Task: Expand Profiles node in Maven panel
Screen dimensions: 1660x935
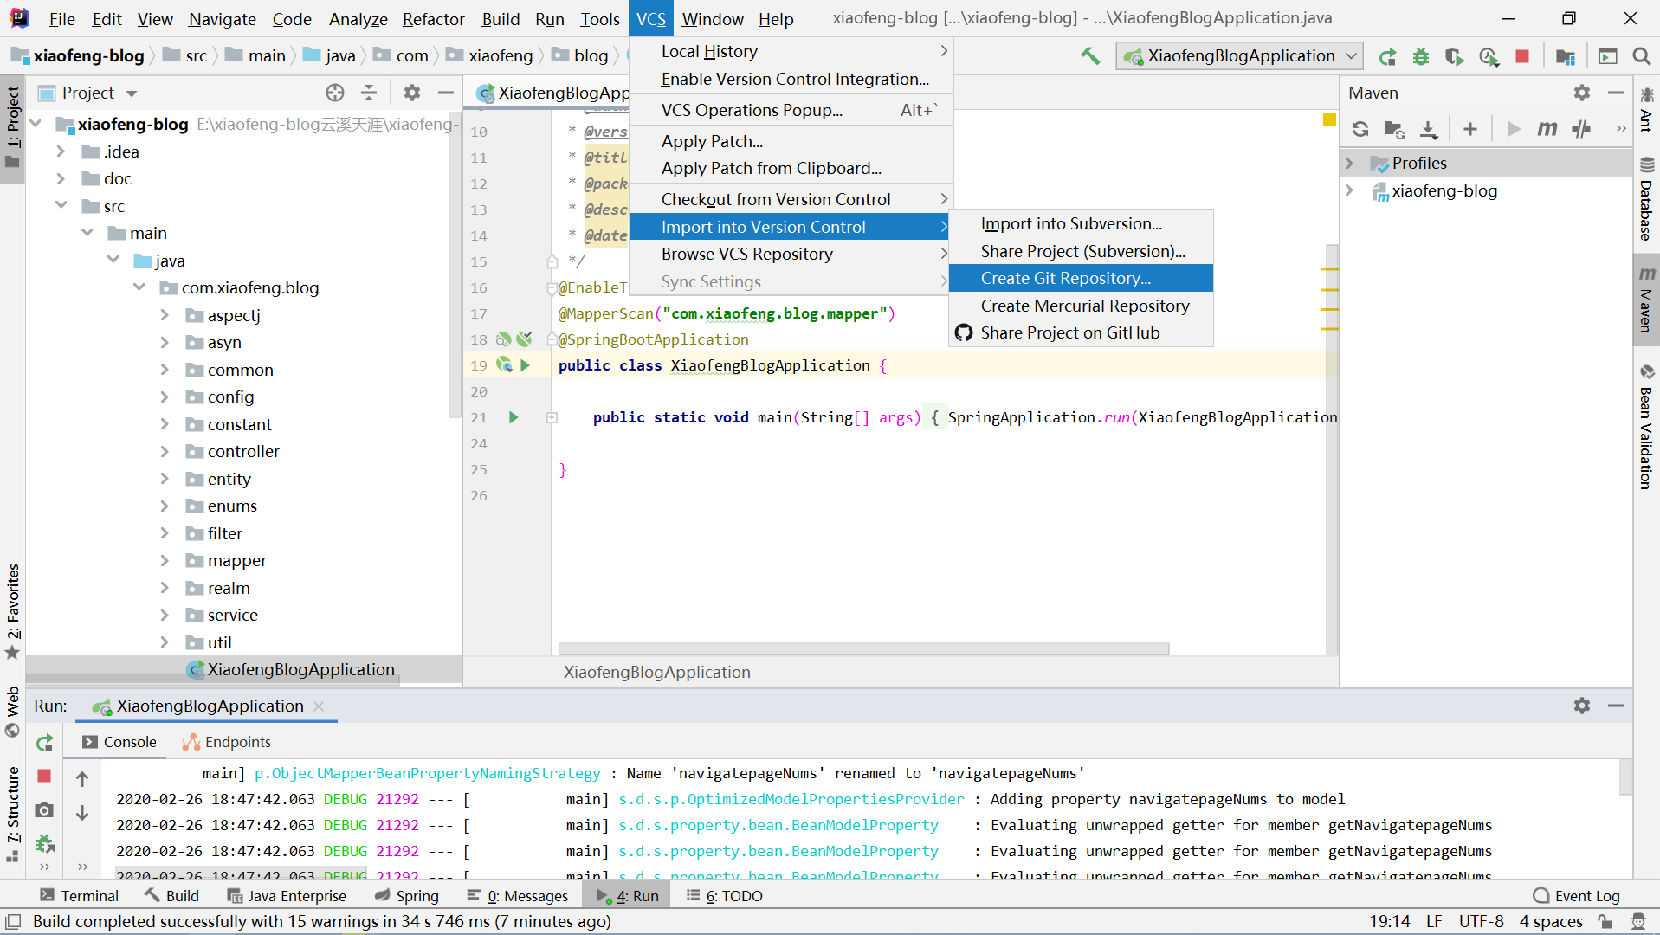Action: point(1349,163)
